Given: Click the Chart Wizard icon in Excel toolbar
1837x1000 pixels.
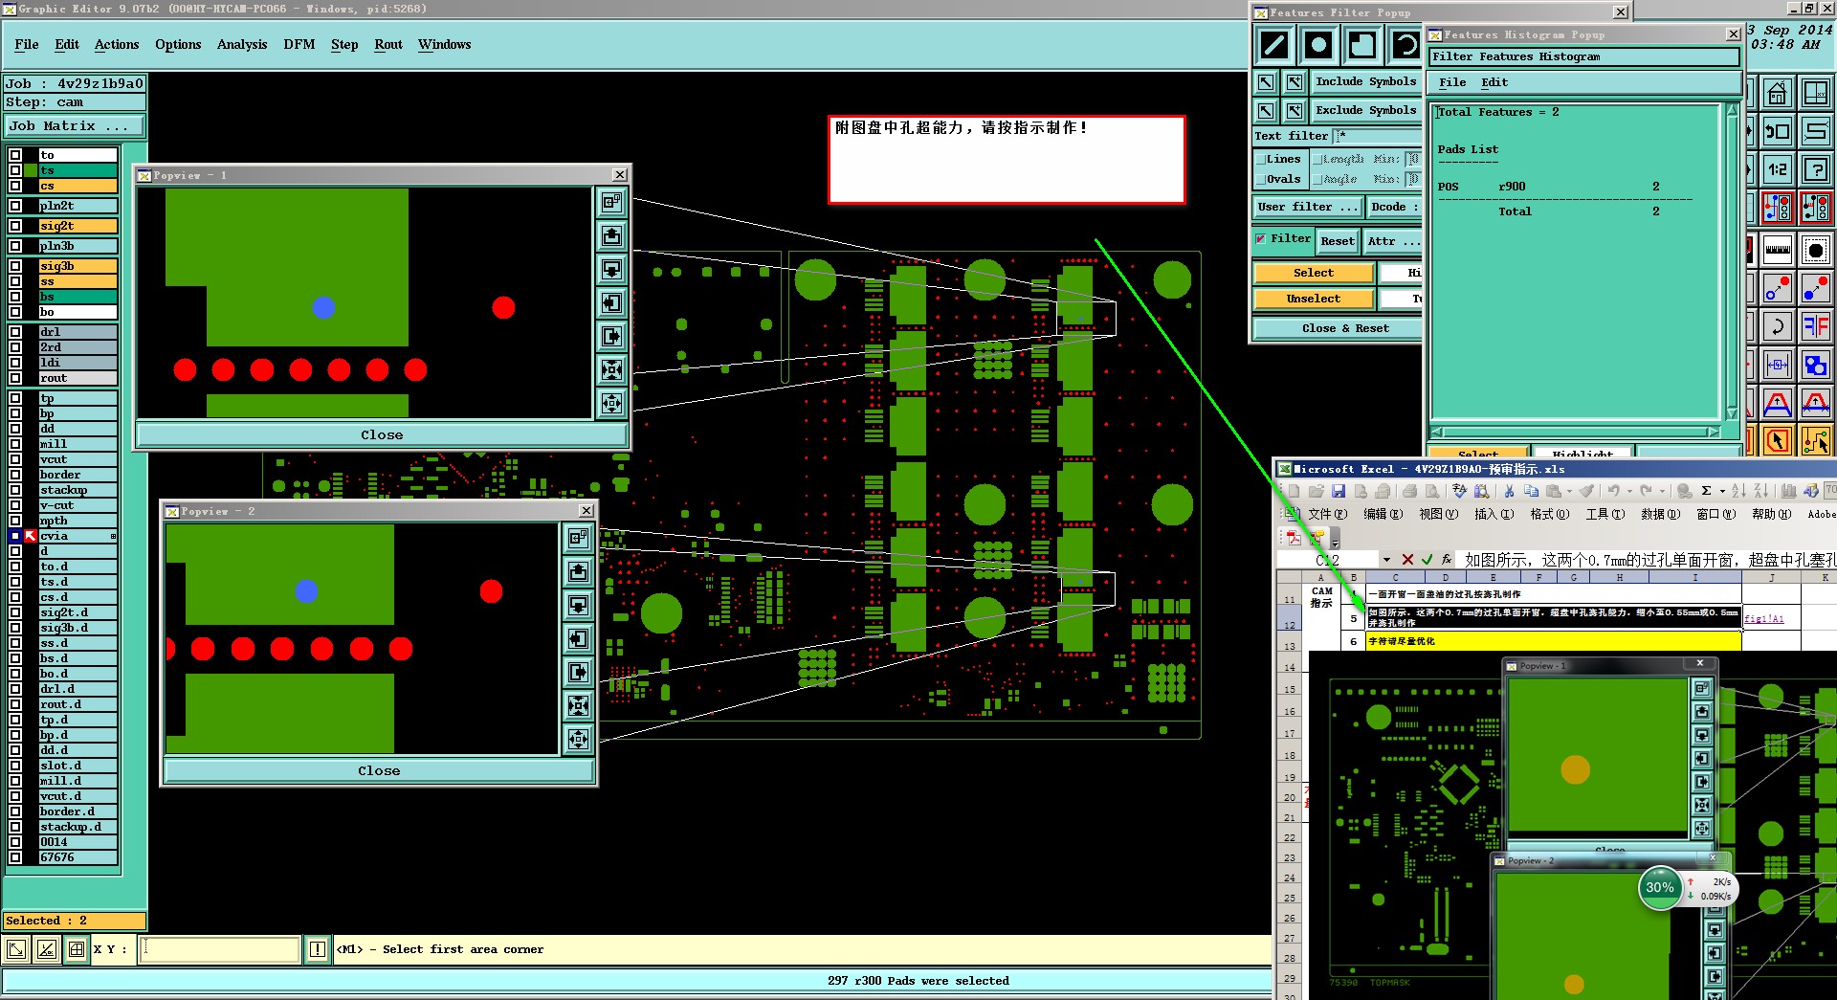Looking at the screenshot, I should coord(1788,491).
